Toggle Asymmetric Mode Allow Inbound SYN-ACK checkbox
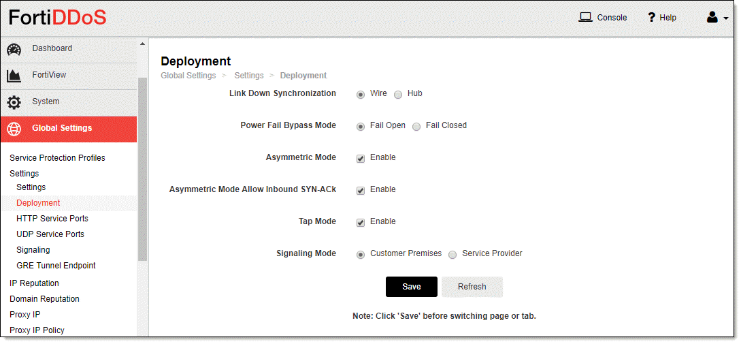741x344 pixels. (x=361, y=191)
